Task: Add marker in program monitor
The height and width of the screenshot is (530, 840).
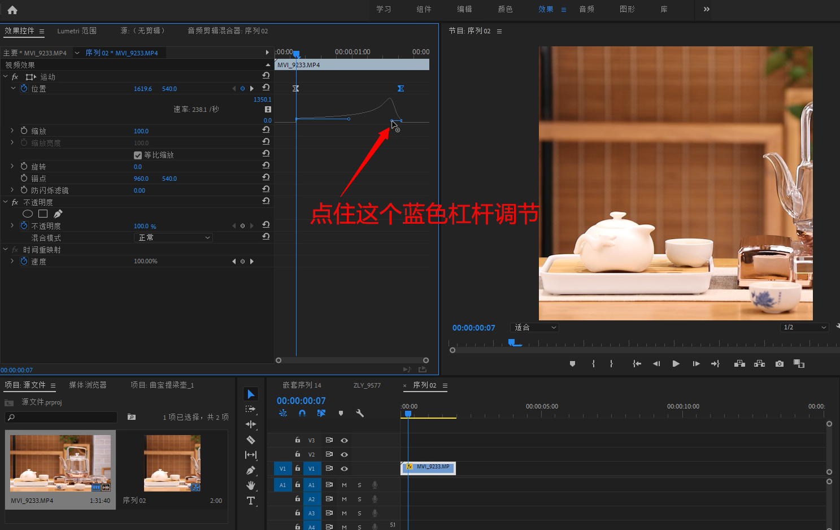Action: coord(572,364)
